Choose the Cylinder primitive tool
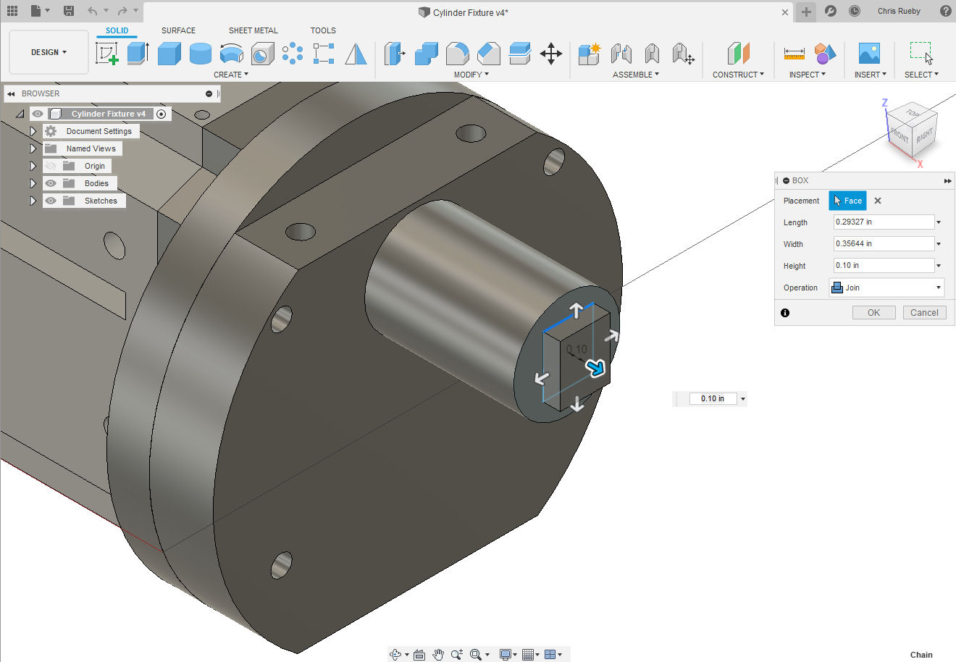The width and height of the screenshot is (956, 662). (x=201, y=54)
